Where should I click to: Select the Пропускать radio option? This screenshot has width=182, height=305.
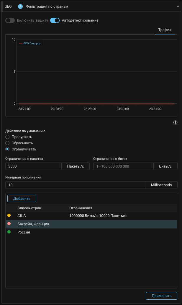pos(8,137)
